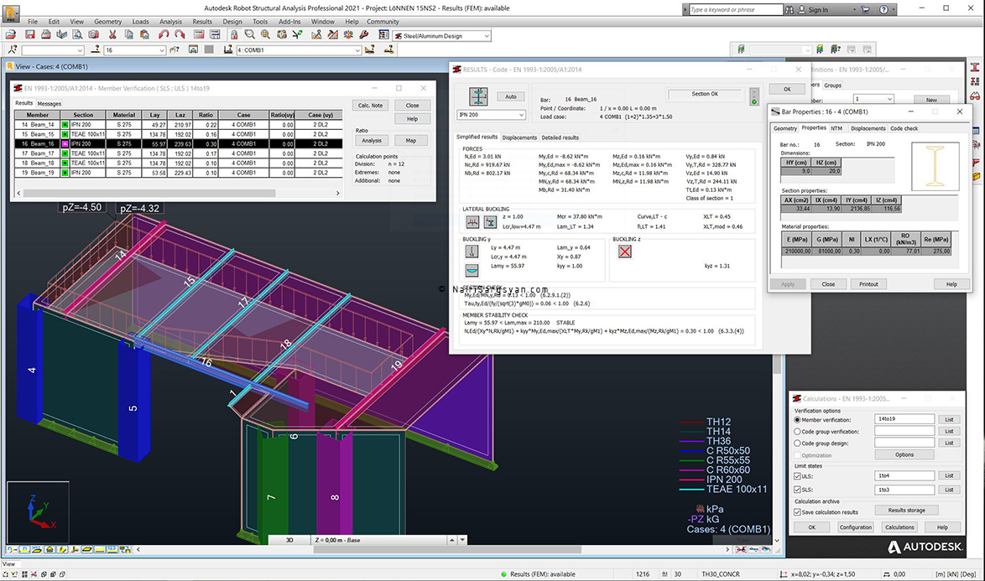Select Code group verification radio button
Viewport: 985px width, 581px height.
coord(797,432)
